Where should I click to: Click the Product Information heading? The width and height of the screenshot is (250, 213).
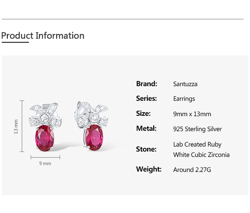pyautogui.click(x=43, y=36)
